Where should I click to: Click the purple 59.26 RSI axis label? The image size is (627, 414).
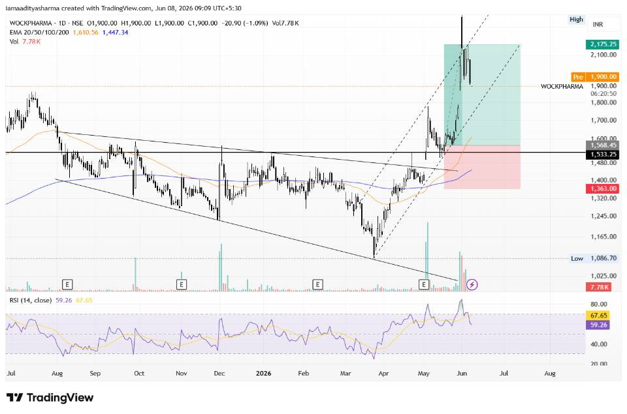click(598, 325)
